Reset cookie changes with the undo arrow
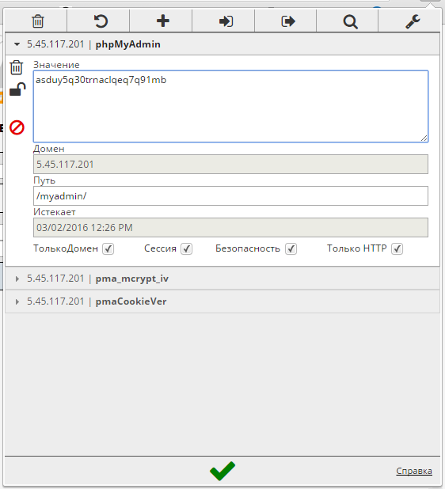Viewport: 445px width, 489px height. [101, 21]
